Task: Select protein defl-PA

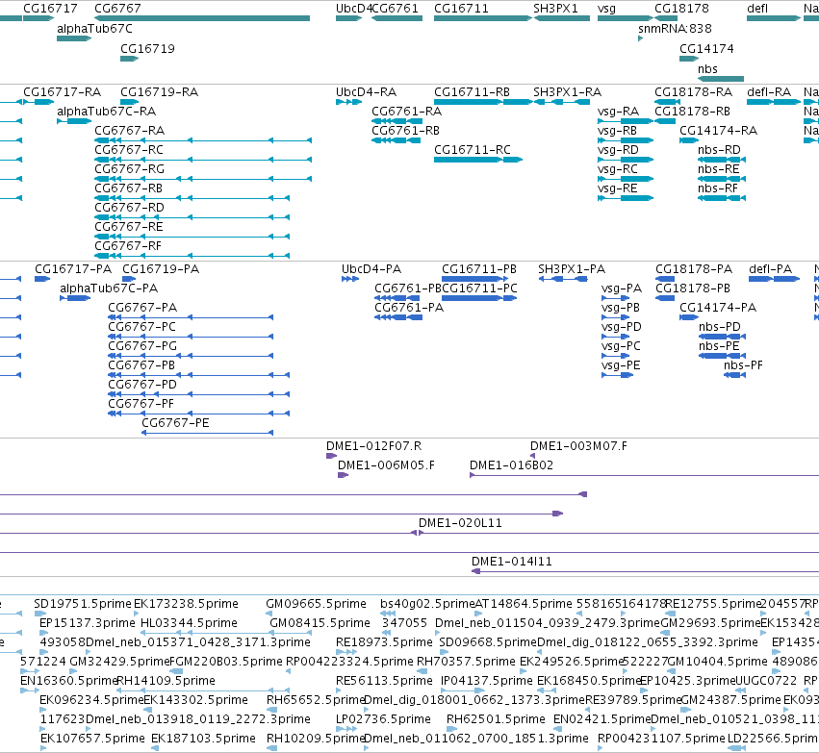Action: (x=771, y=269)
